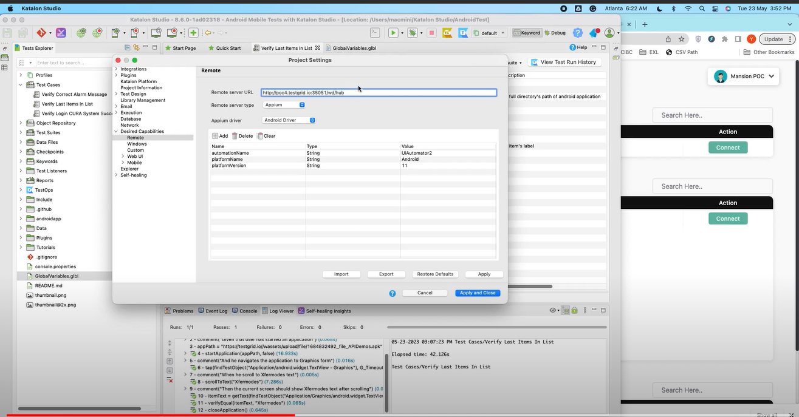Open the Mansion POC account dropdown
Screen dimensions: 799x417
pyautogui.click(x=744, y=76)
